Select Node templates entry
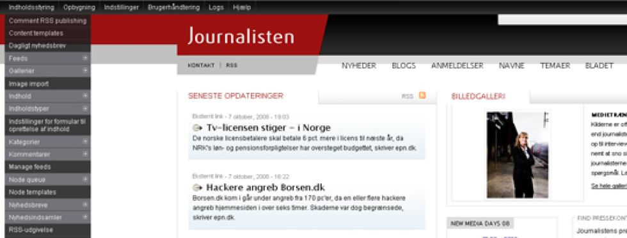This screenshot has height=238, width=627. 47,192
